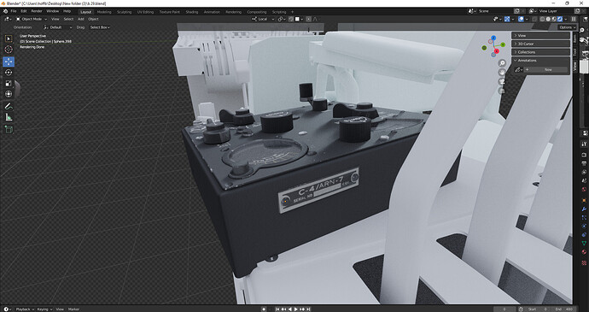Screen dimensions: 589x312
Task: Select the Annotate tool
Action: [x=9, y=107]
